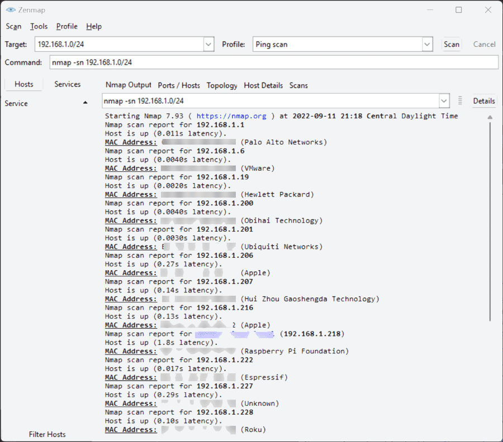Click the Ping scan profile field
This screenshot has height=442, width=503.
click(x=338, y=44)
